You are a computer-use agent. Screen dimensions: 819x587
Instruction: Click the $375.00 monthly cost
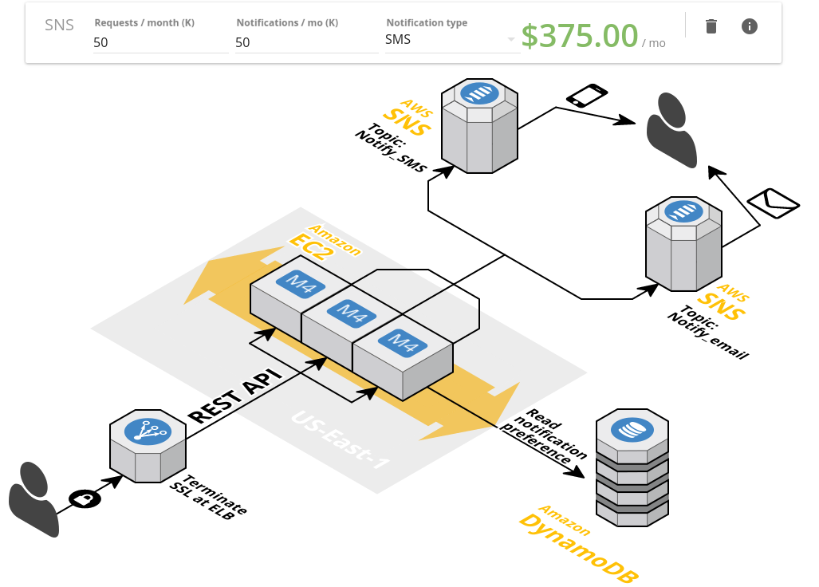[x=580, y=36]
